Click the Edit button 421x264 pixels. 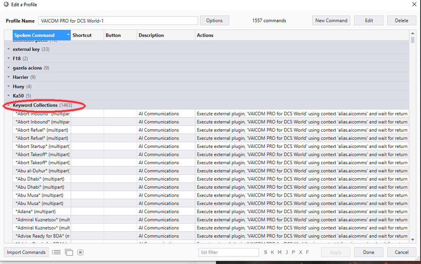(x=369, y=20)
